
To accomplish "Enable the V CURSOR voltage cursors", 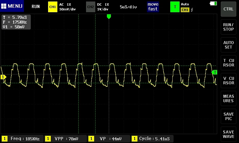I will tap(228, 80).
